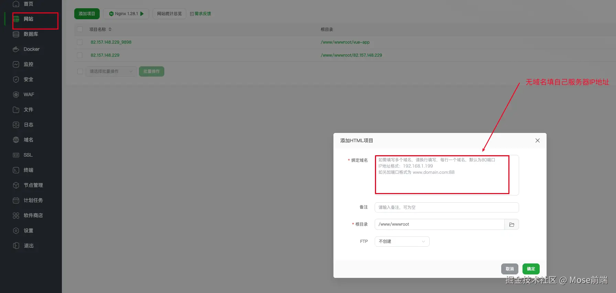Click the 终端 terminal icon
The height and width of the screenshot is (293, 616).
(16, 170)
